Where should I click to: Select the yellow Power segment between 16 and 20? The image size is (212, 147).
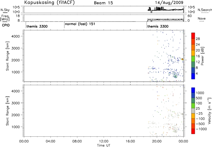point(193,53)
